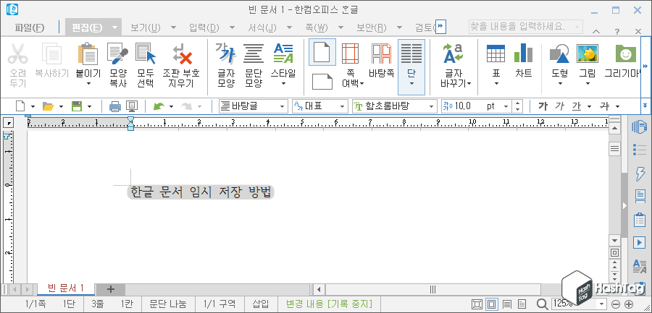Image resolution: width=652 pixels, height=313 pixels.
Task: Click the vertical scrollbar down arrow
Action: click(x=614, y=241)
